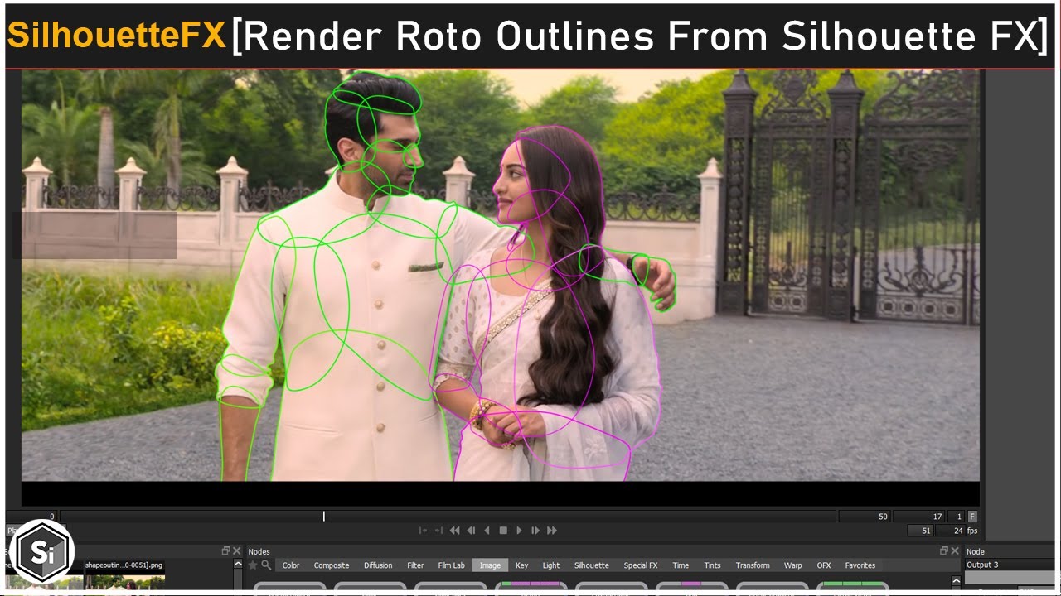Open node search magnifier icon
This screenshot has height=596, width=1061.
[x=265, y=565]
